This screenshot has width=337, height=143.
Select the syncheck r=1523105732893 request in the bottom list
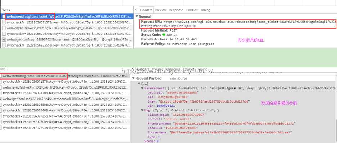pyautogui.click(x=65, y=128)
